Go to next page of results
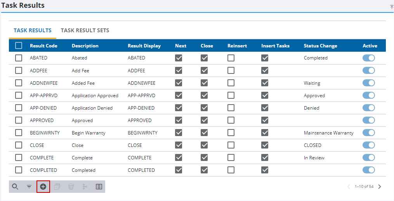 [x=380, y=187]
